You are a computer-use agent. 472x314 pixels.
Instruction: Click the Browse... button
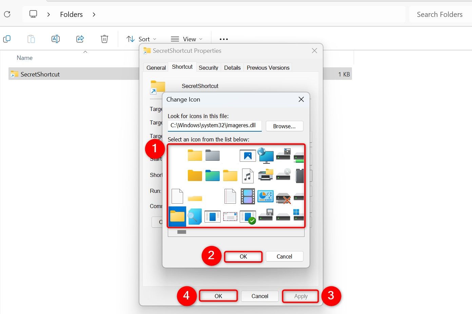[284, 126]
